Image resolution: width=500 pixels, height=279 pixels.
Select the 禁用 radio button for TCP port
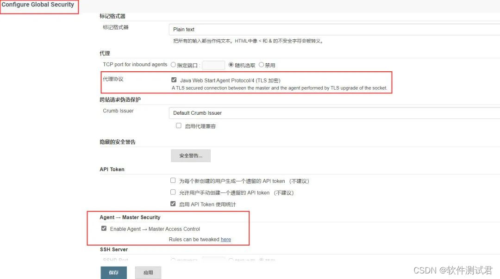(x=261, y=65)
